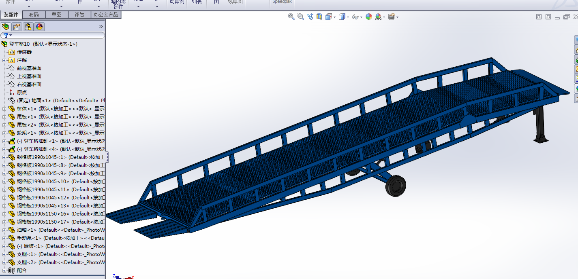Click the split-right viewport icon
The image size is (578, 279).
pyautogui.click(x=548, y=17)
